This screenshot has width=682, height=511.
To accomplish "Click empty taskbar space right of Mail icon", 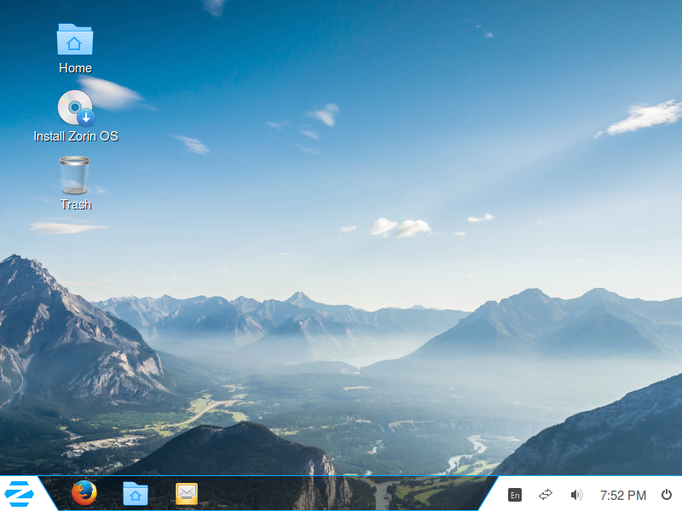I will point(341,495).
